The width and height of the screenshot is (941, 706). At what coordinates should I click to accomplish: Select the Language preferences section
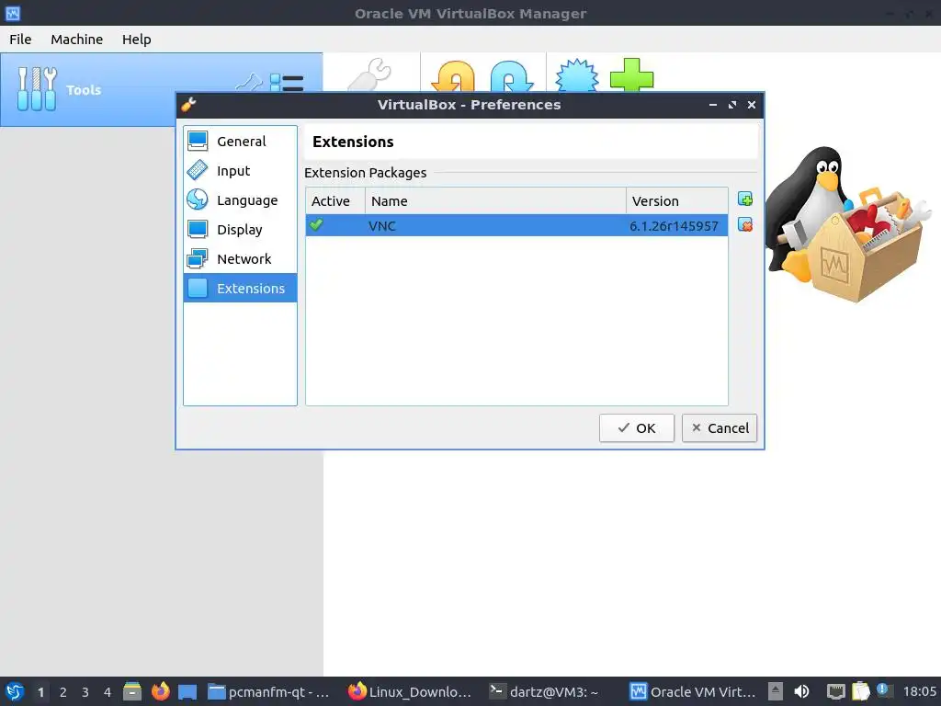(240, 199)
